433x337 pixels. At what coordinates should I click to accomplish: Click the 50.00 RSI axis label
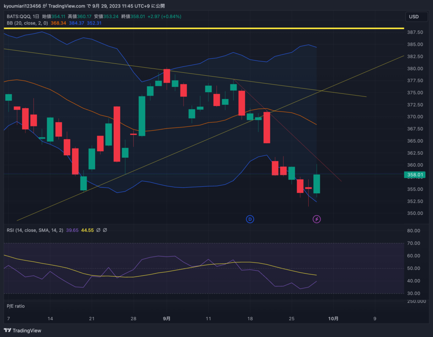click(x=414, y=268)
